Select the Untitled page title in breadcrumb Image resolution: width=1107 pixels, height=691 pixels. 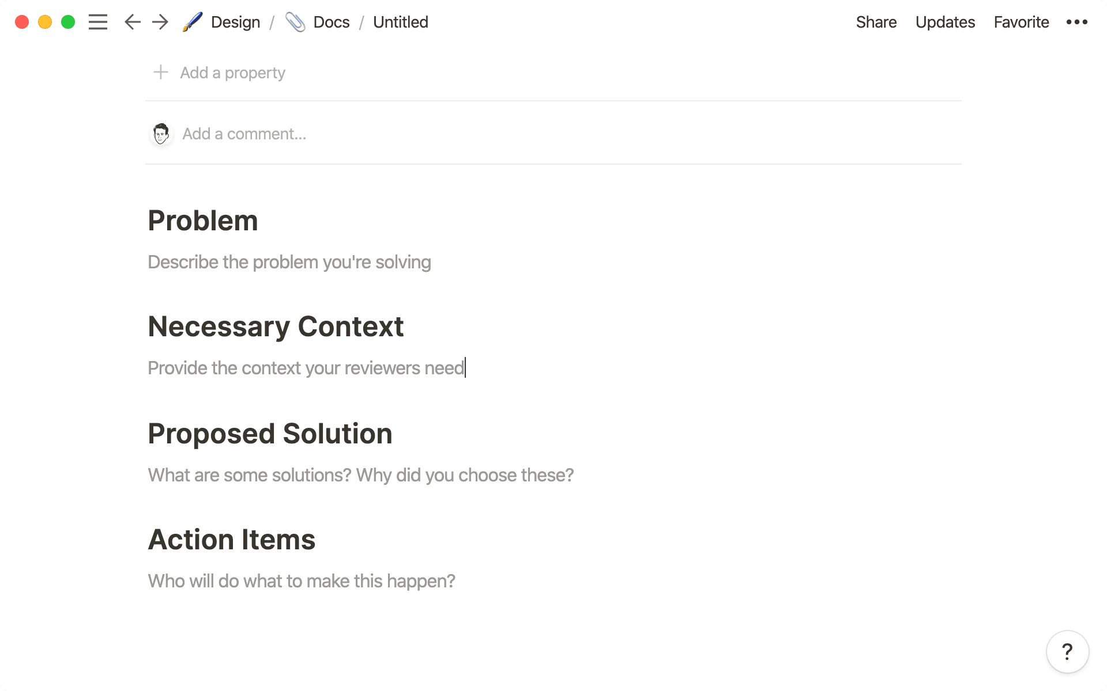(x=400, y=22)
